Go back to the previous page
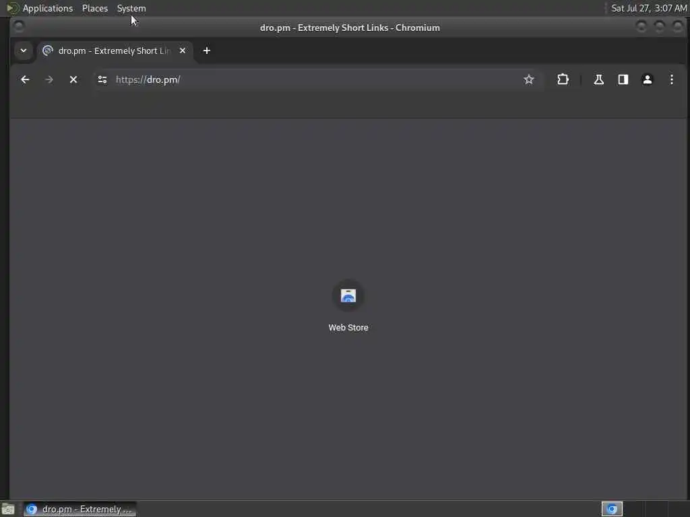 (x=25, y=79)
